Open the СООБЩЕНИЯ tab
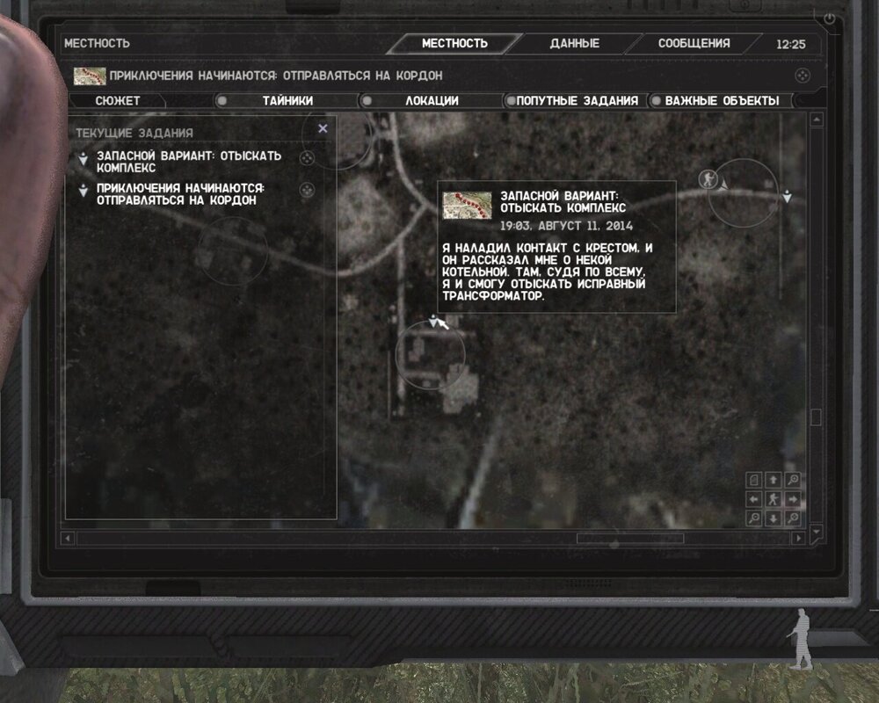 pyautogui.click(x=694, y=43)
